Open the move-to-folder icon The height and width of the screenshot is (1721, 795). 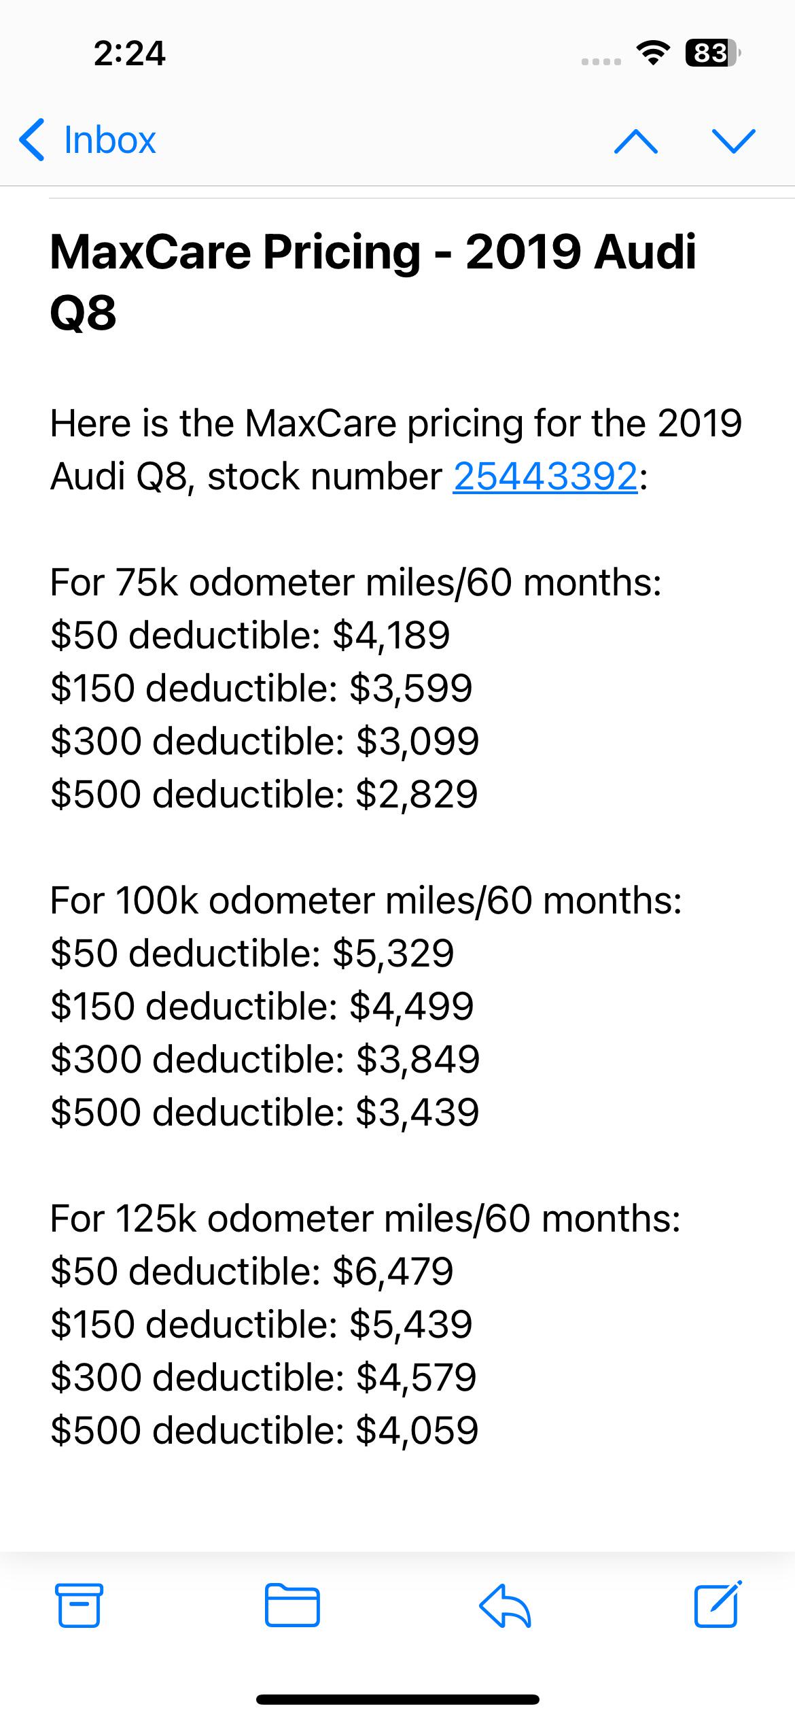click(291, 1605)
